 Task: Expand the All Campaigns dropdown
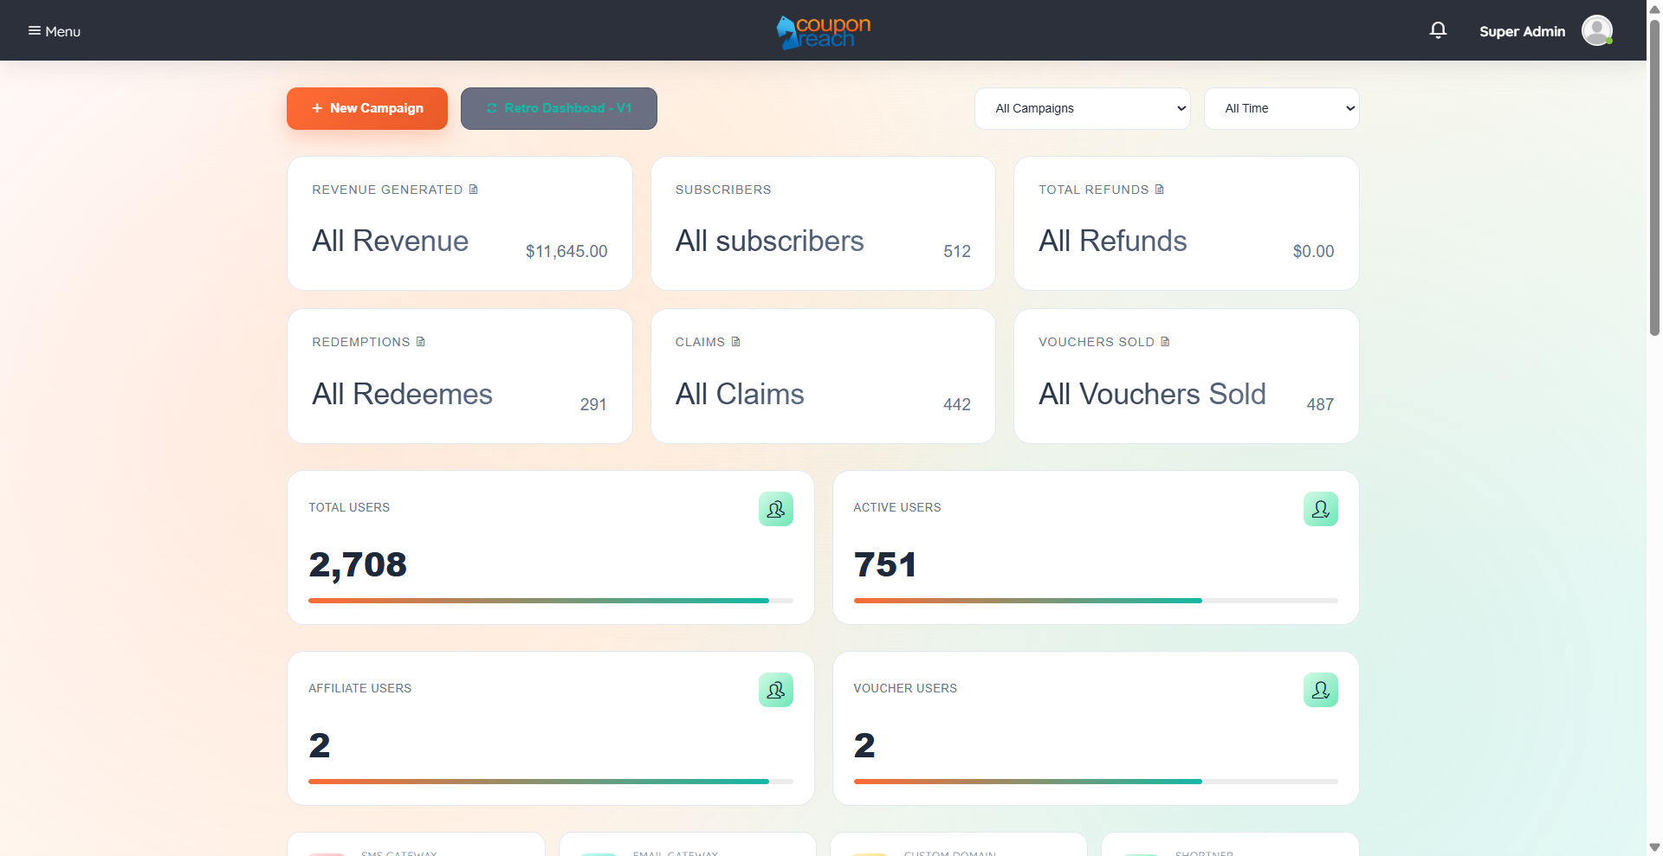[1082, 108]
